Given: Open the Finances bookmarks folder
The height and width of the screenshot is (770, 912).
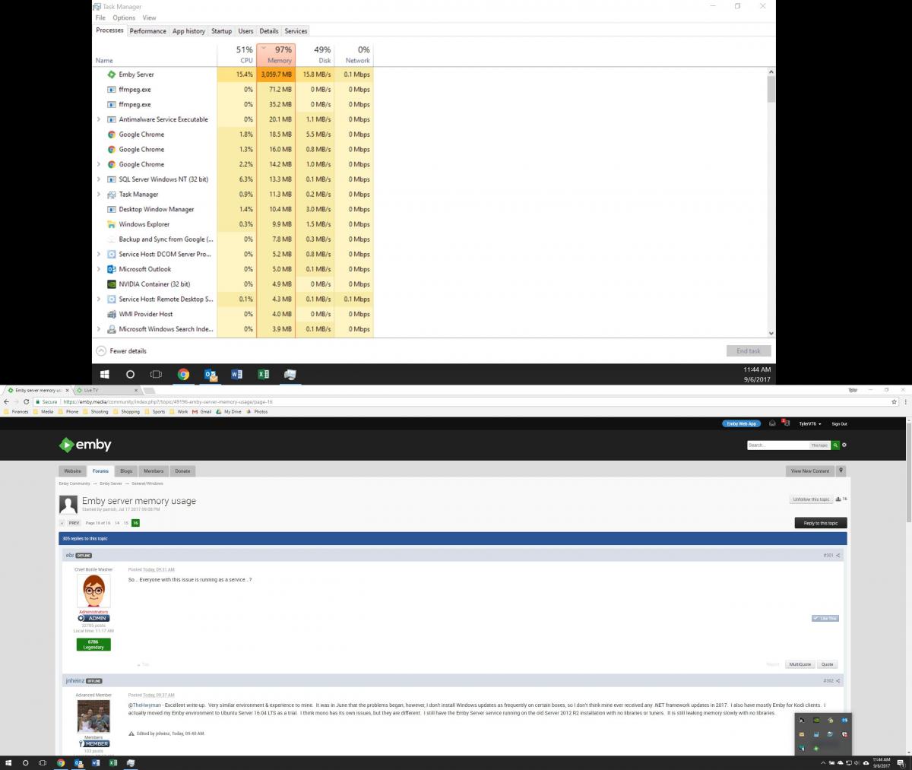Looking at the screenshot, I should 17,411.
